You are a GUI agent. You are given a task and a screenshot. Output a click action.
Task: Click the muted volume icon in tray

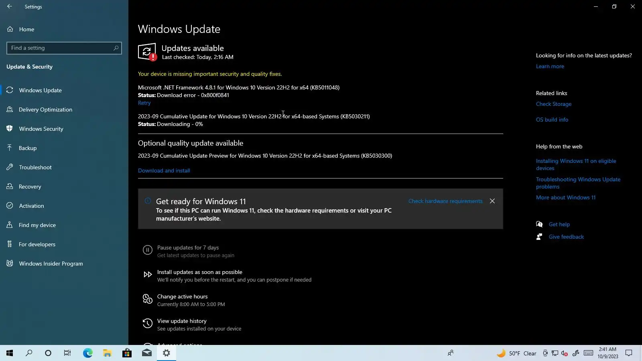[565, 353]
